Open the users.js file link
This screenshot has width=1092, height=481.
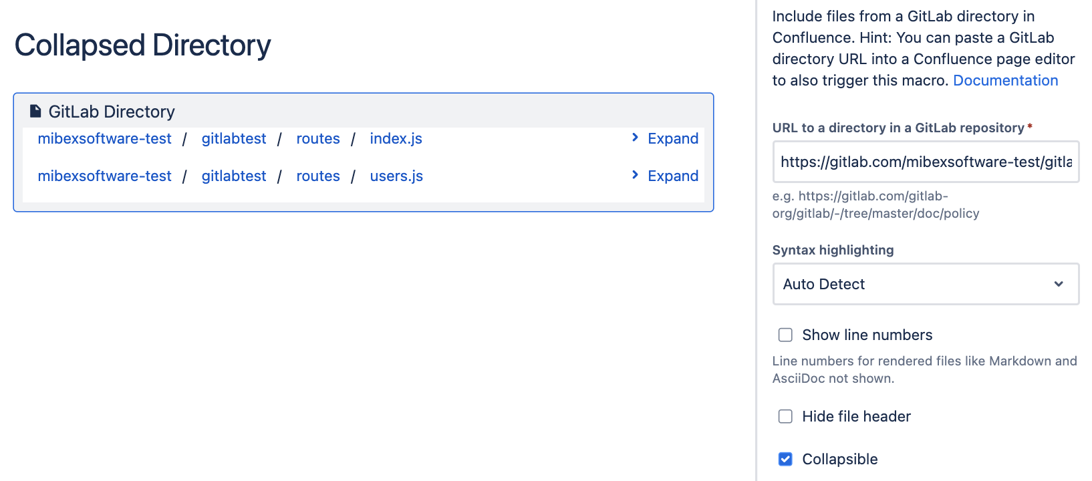396,176
